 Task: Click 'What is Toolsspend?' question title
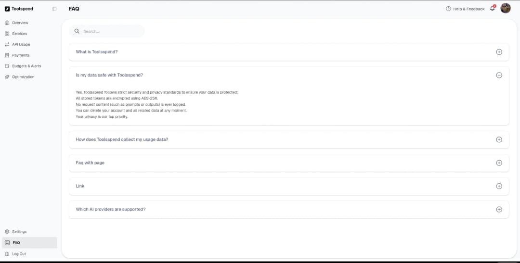96,52
